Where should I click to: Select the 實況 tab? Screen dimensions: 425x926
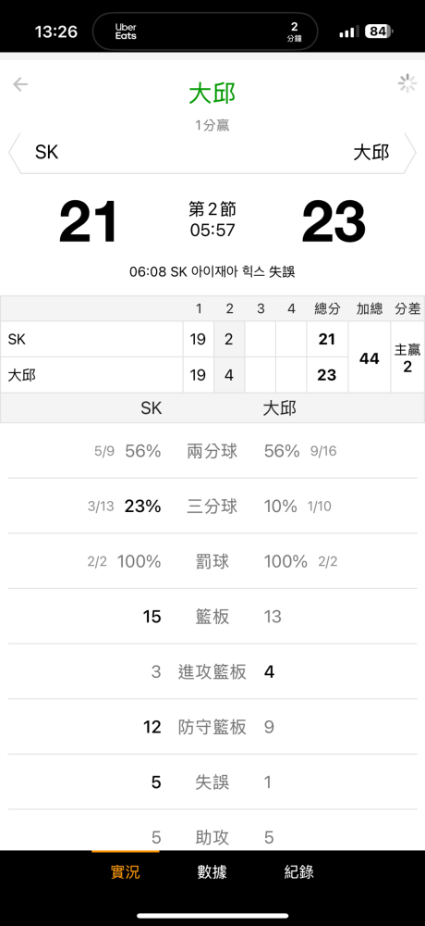click(x=126, y=871)
